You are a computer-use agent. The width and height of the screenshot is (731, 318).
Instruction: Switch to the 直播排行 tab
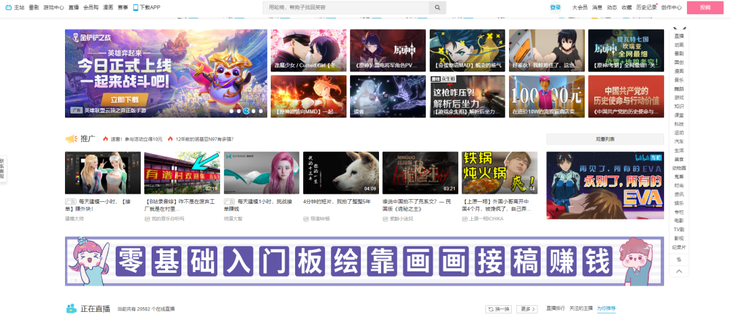coord(555,309)
